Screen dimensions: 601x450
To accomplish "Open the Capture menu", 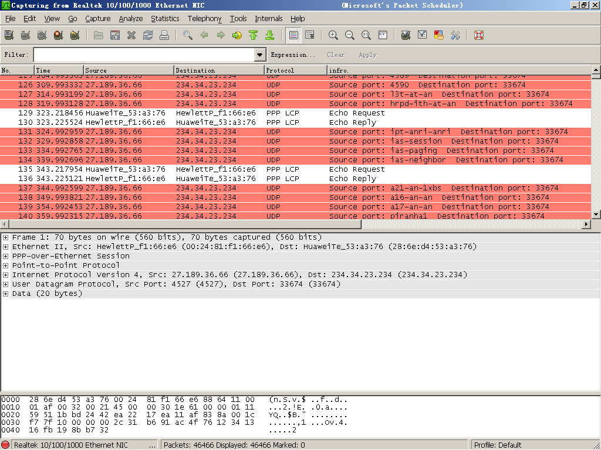I will coord(98,18).
